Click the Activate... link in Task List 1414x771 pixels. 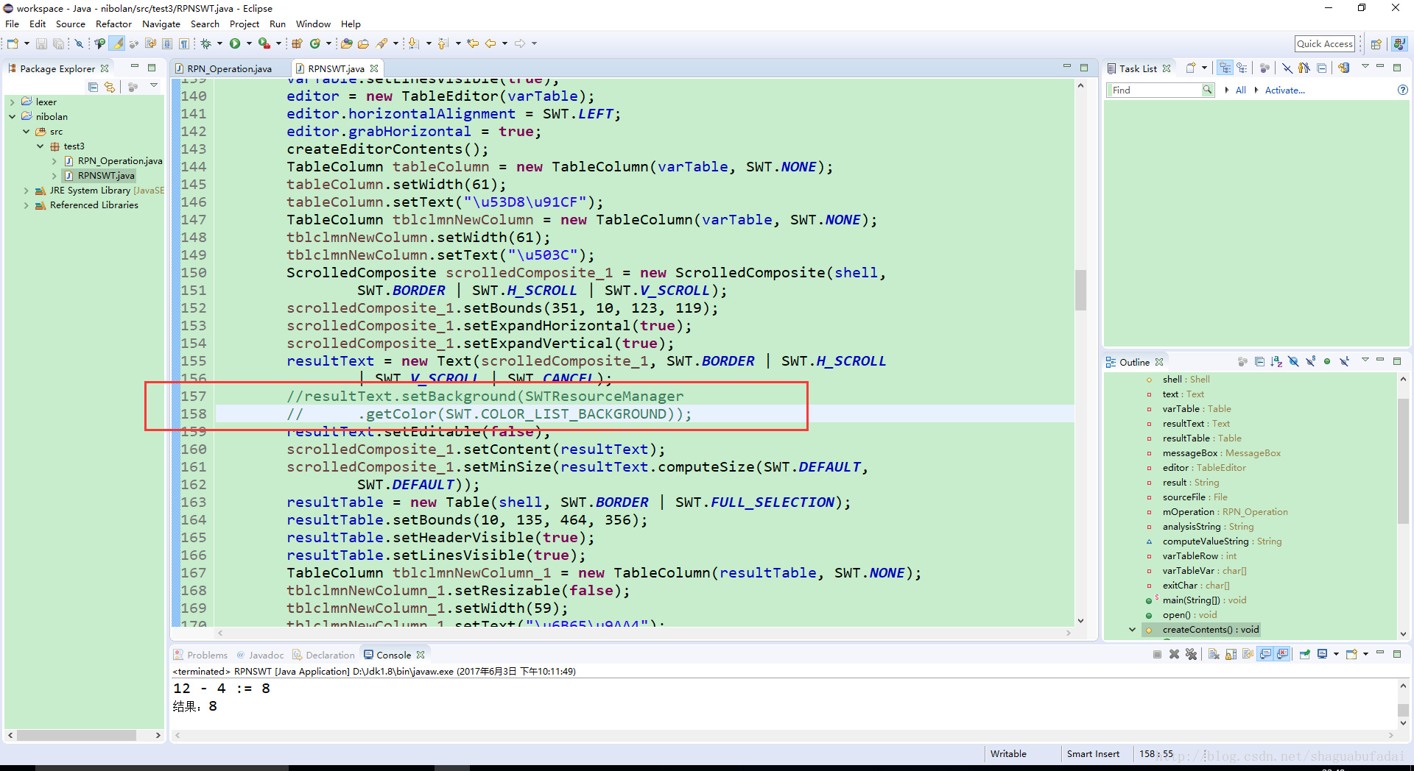pyautogui.click(x=1284, y=90)
